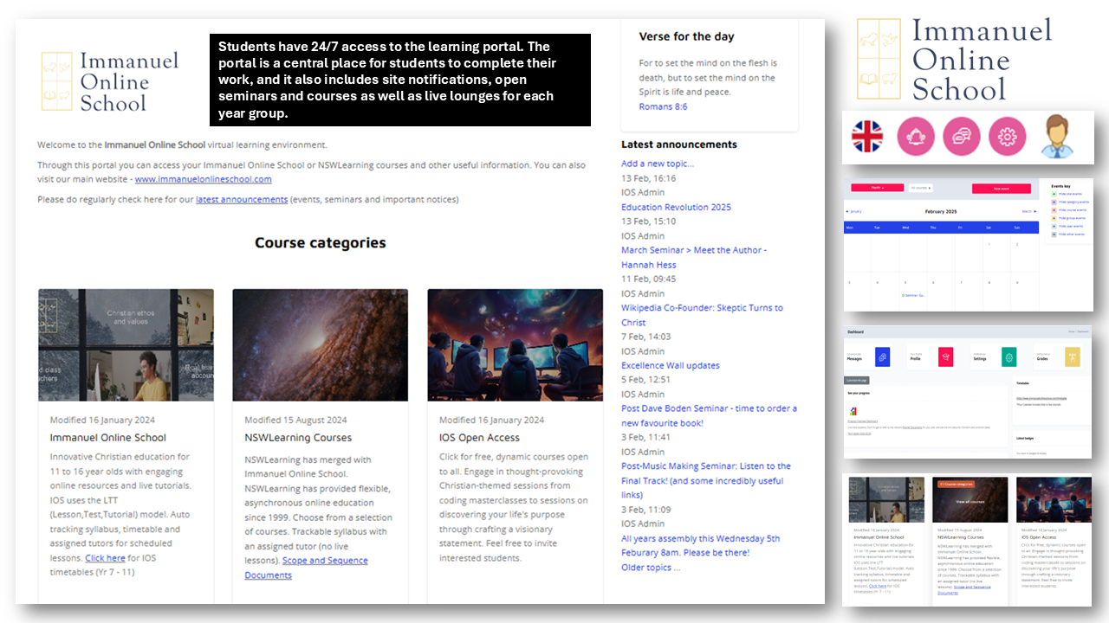The height and width of the screenshot is (623, 1109).
Task: Click the Immanuel Online School course thumbnail image
Action: [126, 344]
